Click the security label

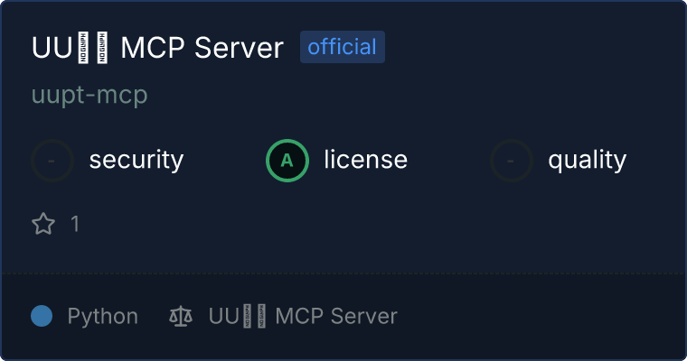click(136, 160)
